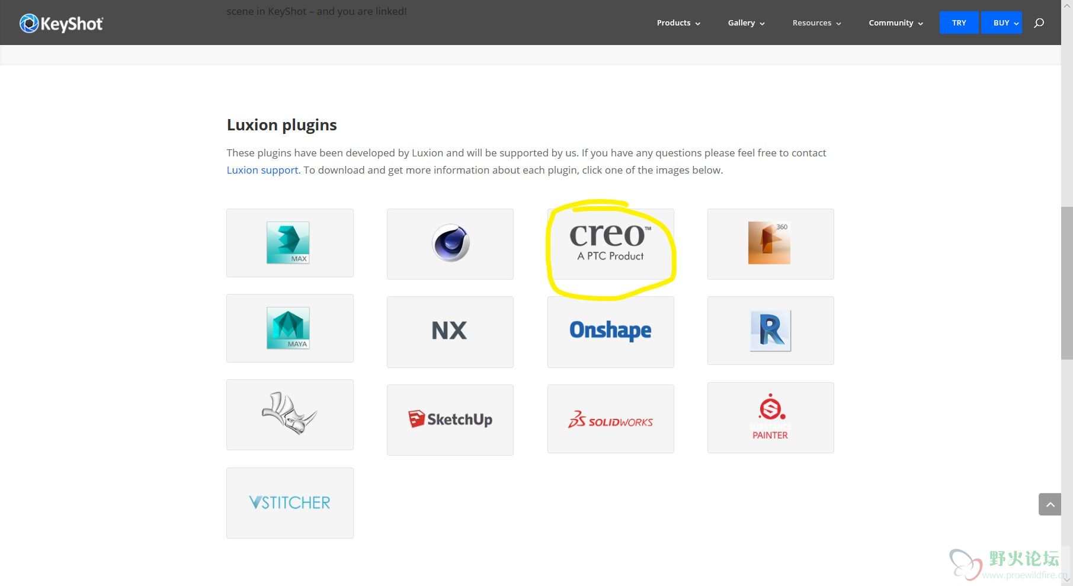Follow the Luxion support link

coord(262,170)
